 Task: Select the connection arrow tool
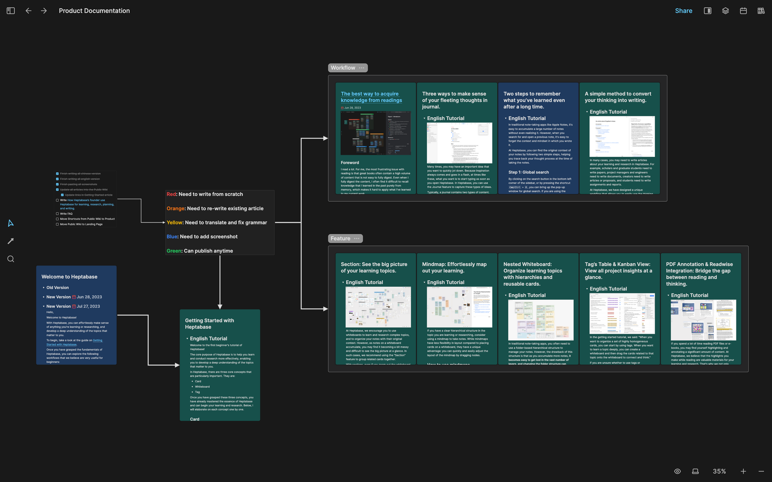click(x=11, y=241)
